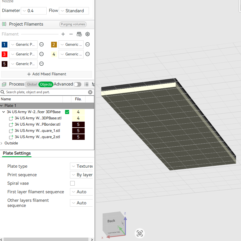This screenshot has width=241, height=241.
Task: Open the nozzle Diameter dropdown
Action: point(34,11)
